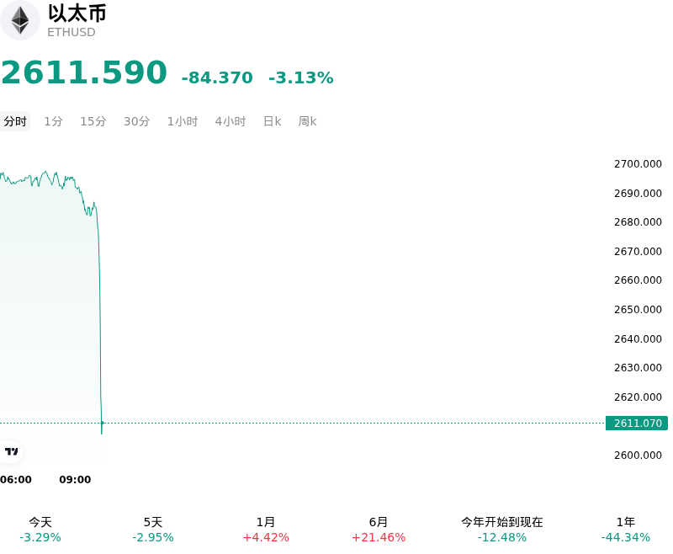673x554 pixels.
Task: Click the Ethereum diamond logo icon
Action: (19, 20)
